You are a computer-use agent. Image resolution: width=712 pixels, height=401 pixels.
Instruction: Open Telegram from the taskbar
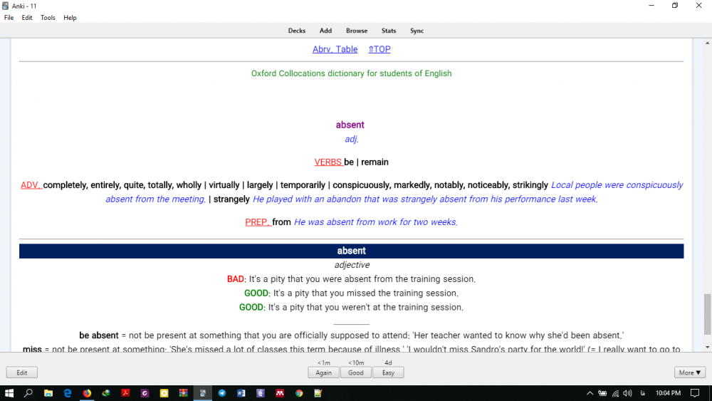click(x=222, y=393)
